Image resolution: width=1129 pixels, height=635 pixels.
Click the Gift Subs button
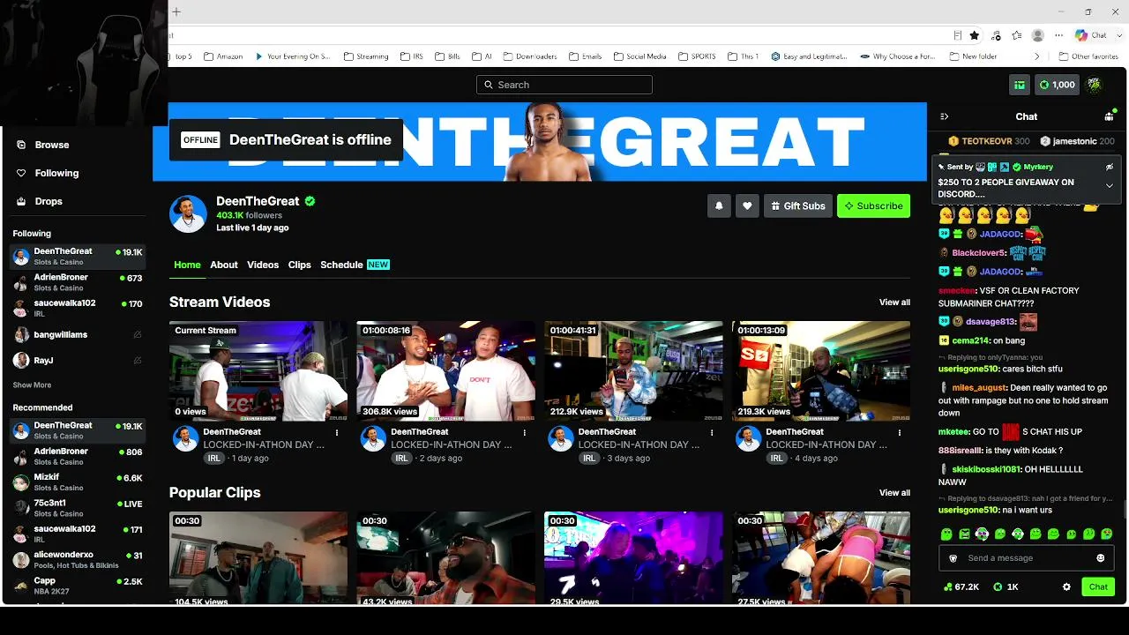pos(797,205)
